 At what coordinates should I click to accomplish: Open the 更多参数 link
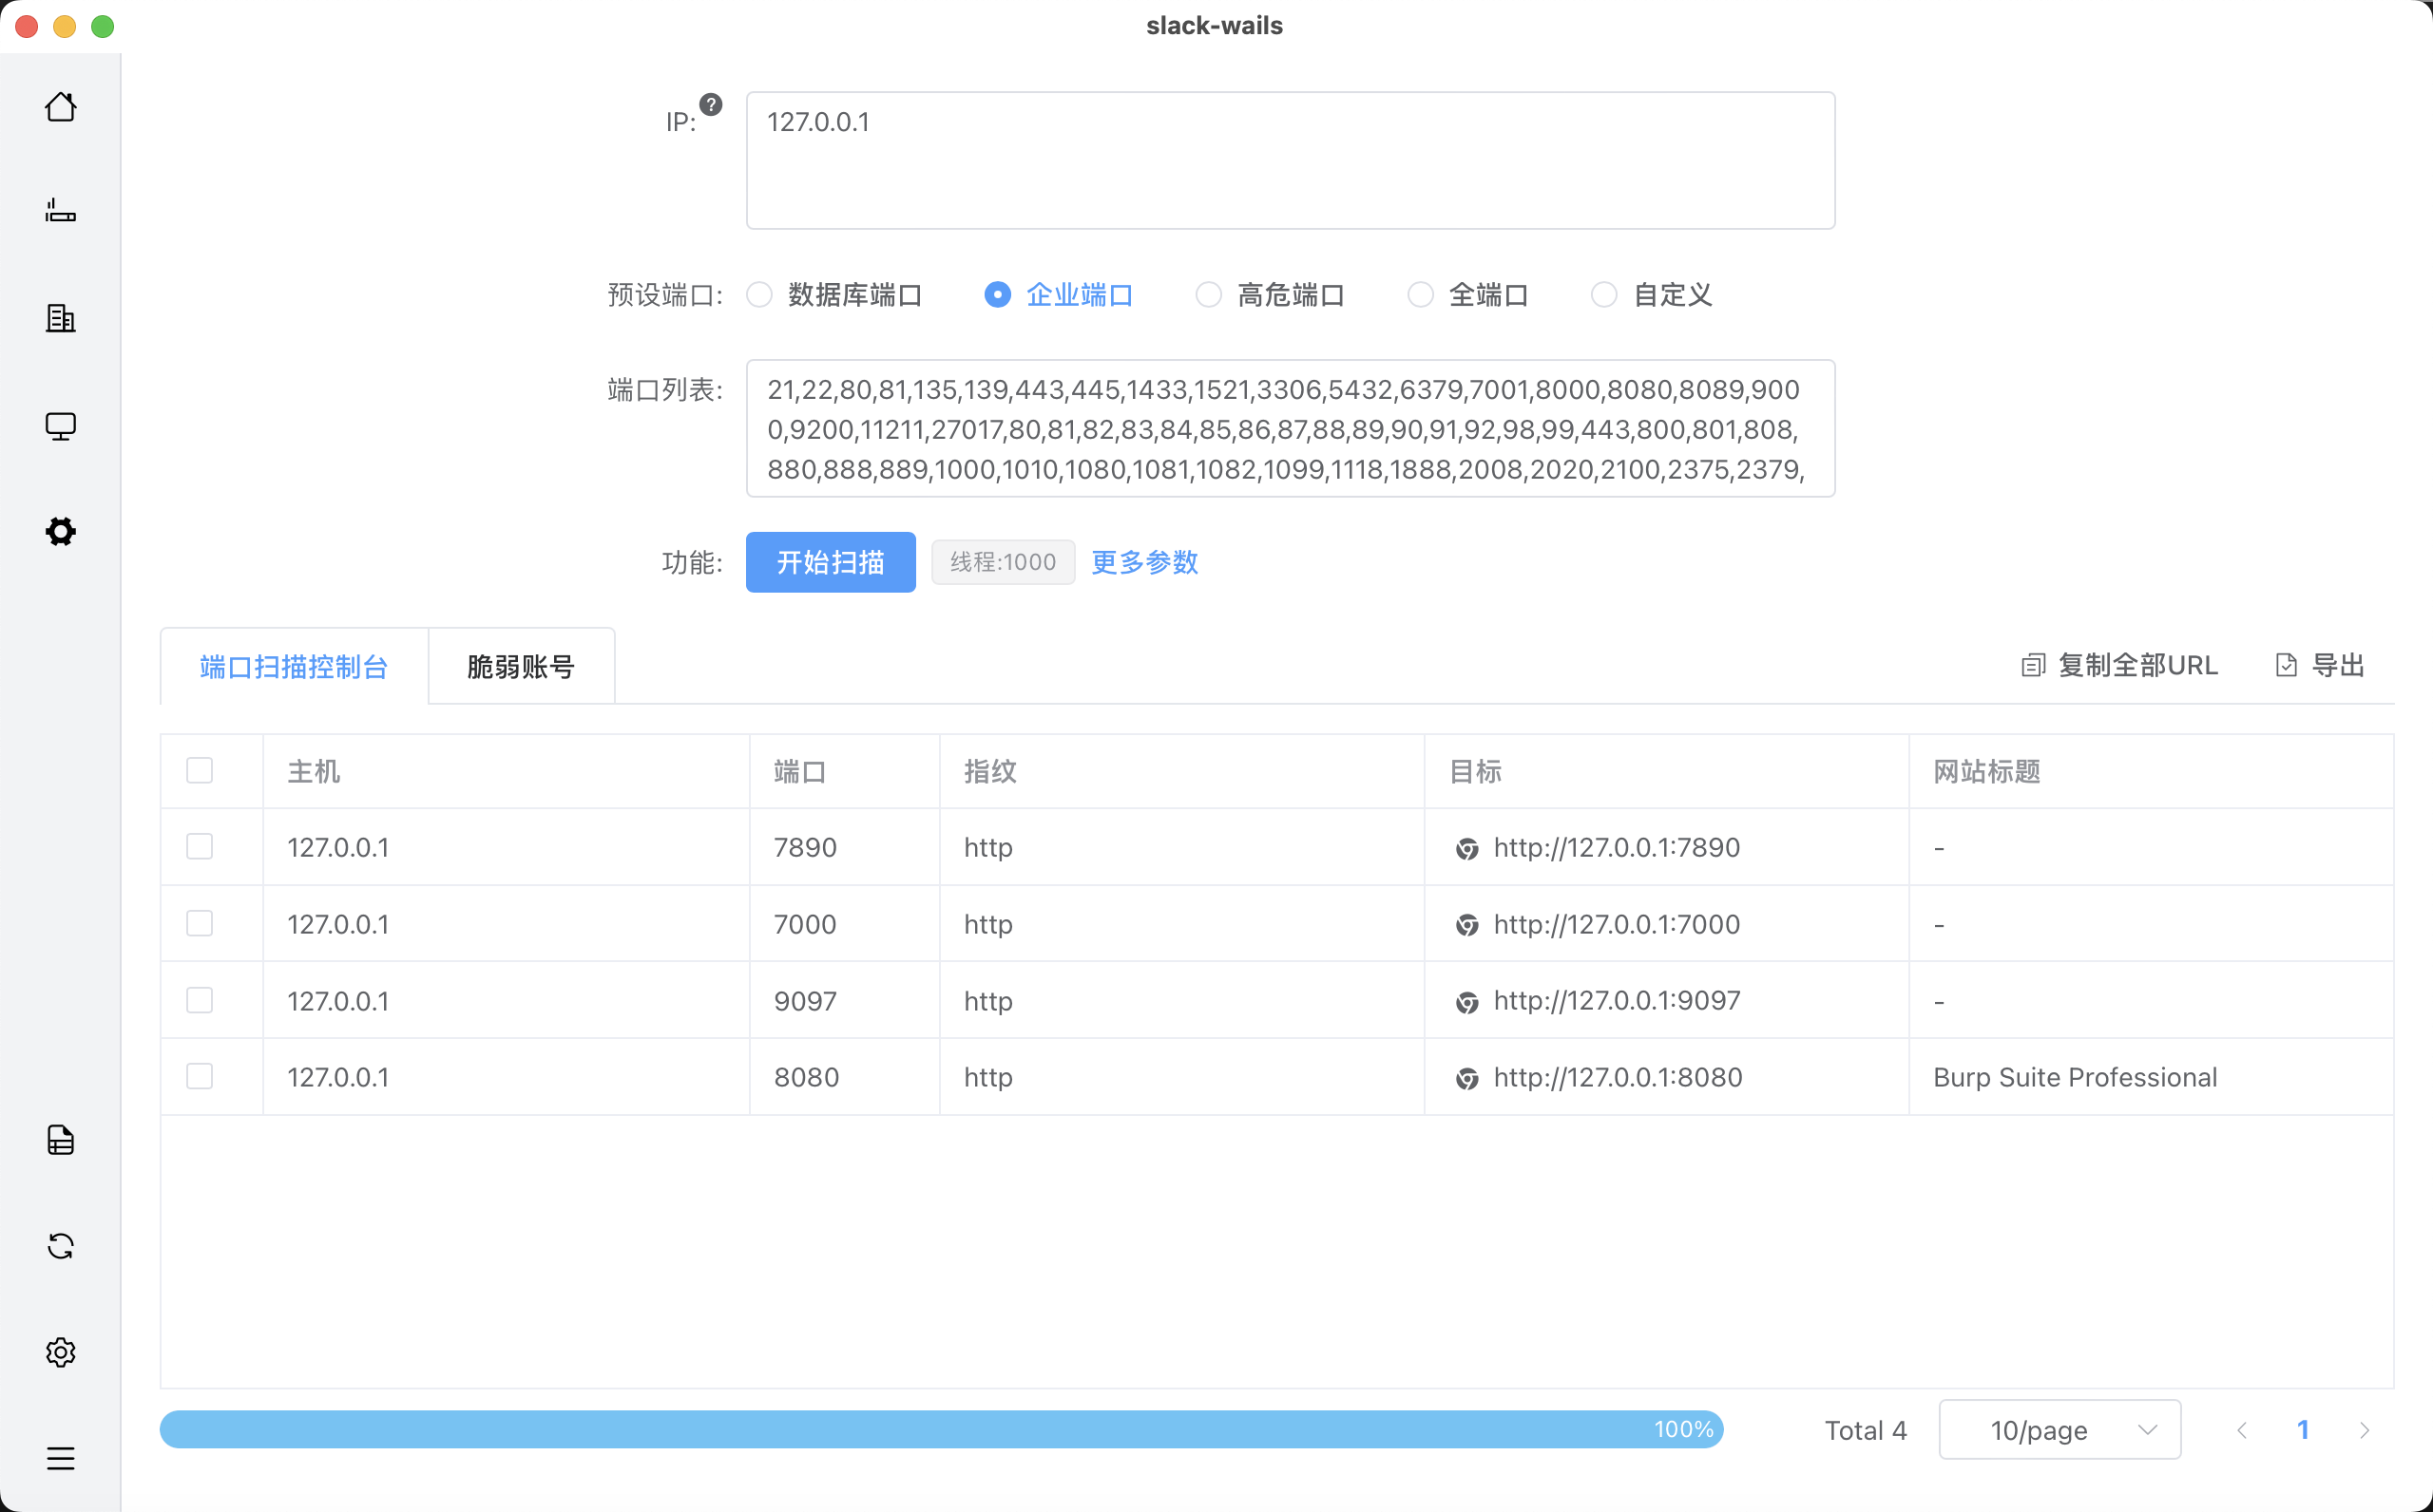click(1143, 562)
